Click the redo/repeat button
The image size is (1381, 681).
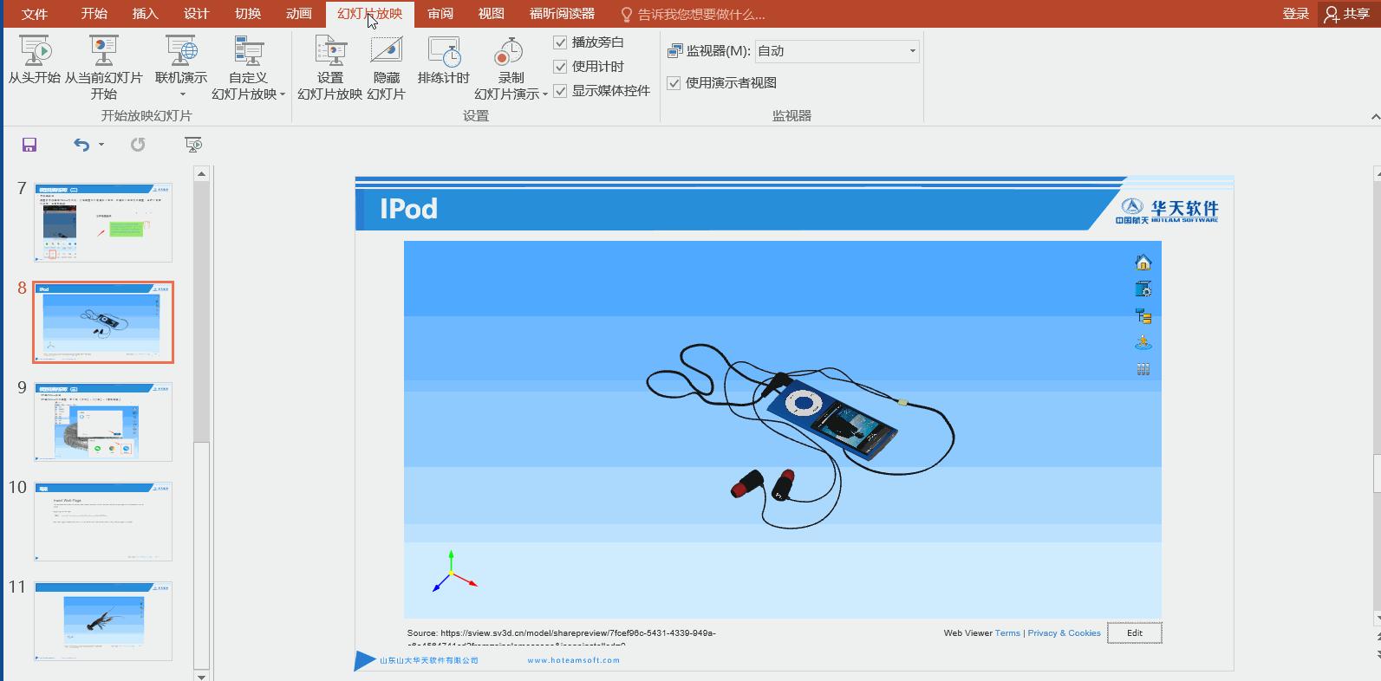click(x=138, y=145)
